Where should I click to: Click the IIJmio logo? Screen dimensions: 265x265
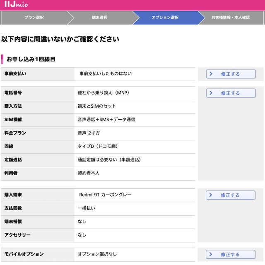click(x=16, y=4)
